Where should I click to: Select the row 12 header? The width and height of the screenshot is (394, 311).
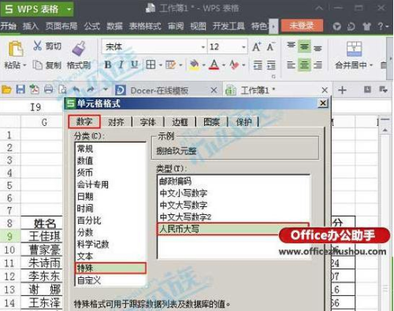click(10, 276)
